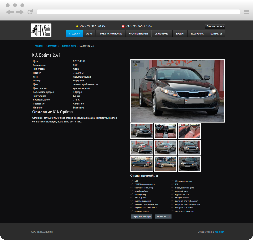Click the AV Motors logo
Viewport: 253px width, 240px height.
click(41, 30)
